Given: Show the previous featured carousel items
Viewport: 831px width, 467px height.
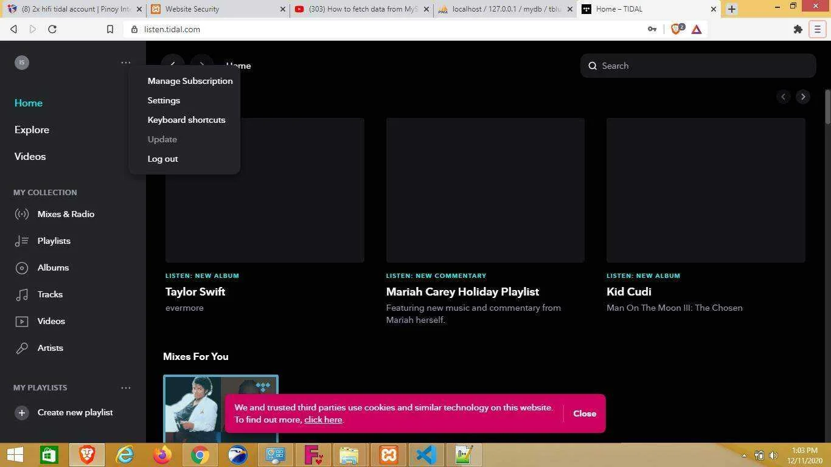Looking at the screenshot, I should coord(784,97).
